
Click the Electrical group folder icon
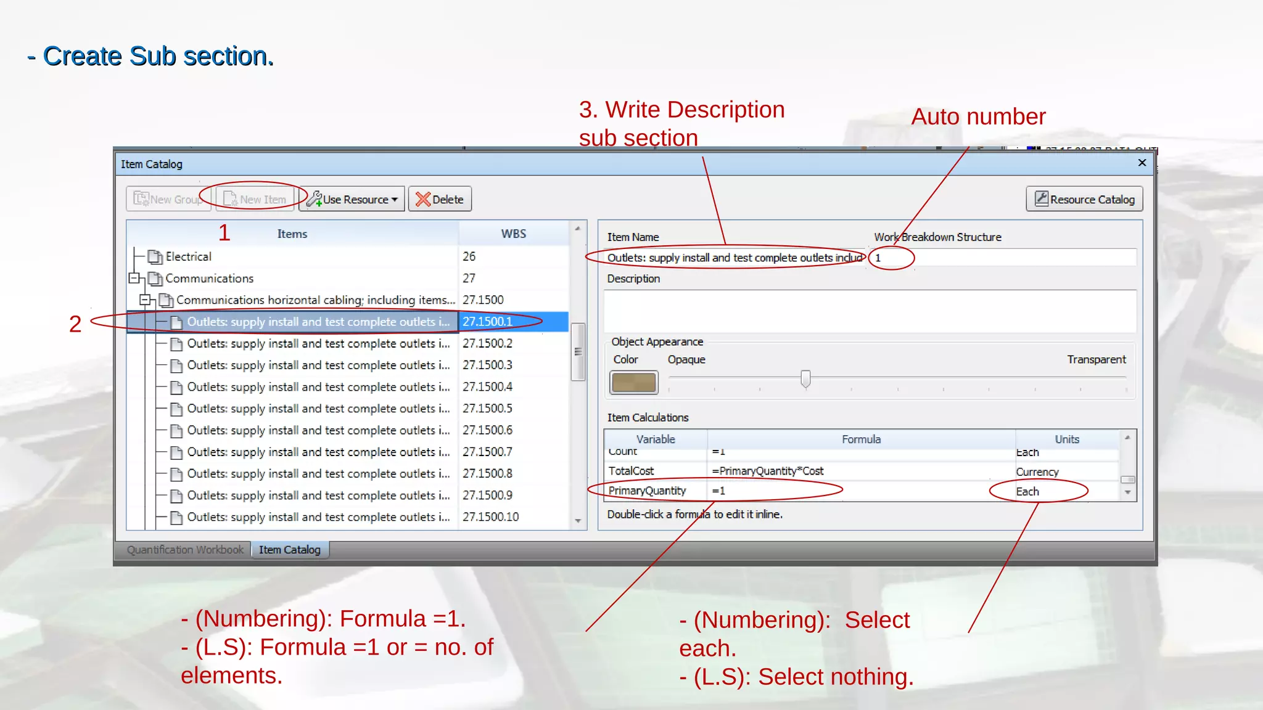[155, 257]
